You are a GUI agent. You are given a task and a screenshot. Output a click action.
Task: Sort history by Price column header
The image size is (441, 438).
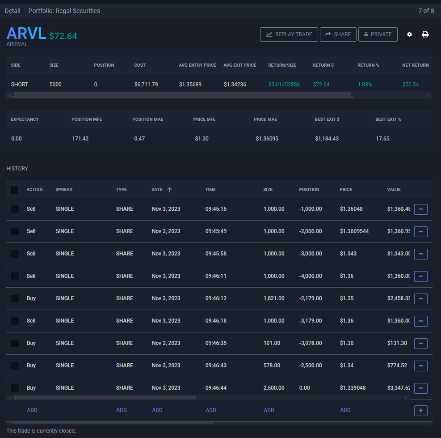(x=346, y=190)
